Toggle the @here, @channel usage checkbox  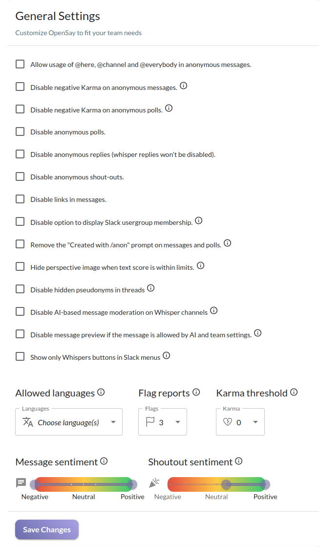(20, 64)
